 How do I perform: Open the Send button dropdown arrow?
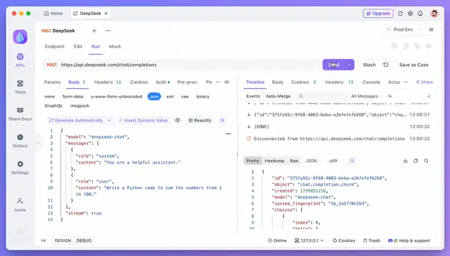[x=349, y=65]
